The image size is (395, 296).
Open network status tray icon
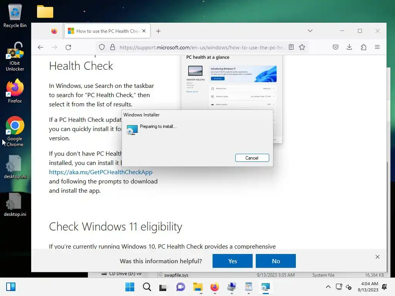[x=339, y=287]
